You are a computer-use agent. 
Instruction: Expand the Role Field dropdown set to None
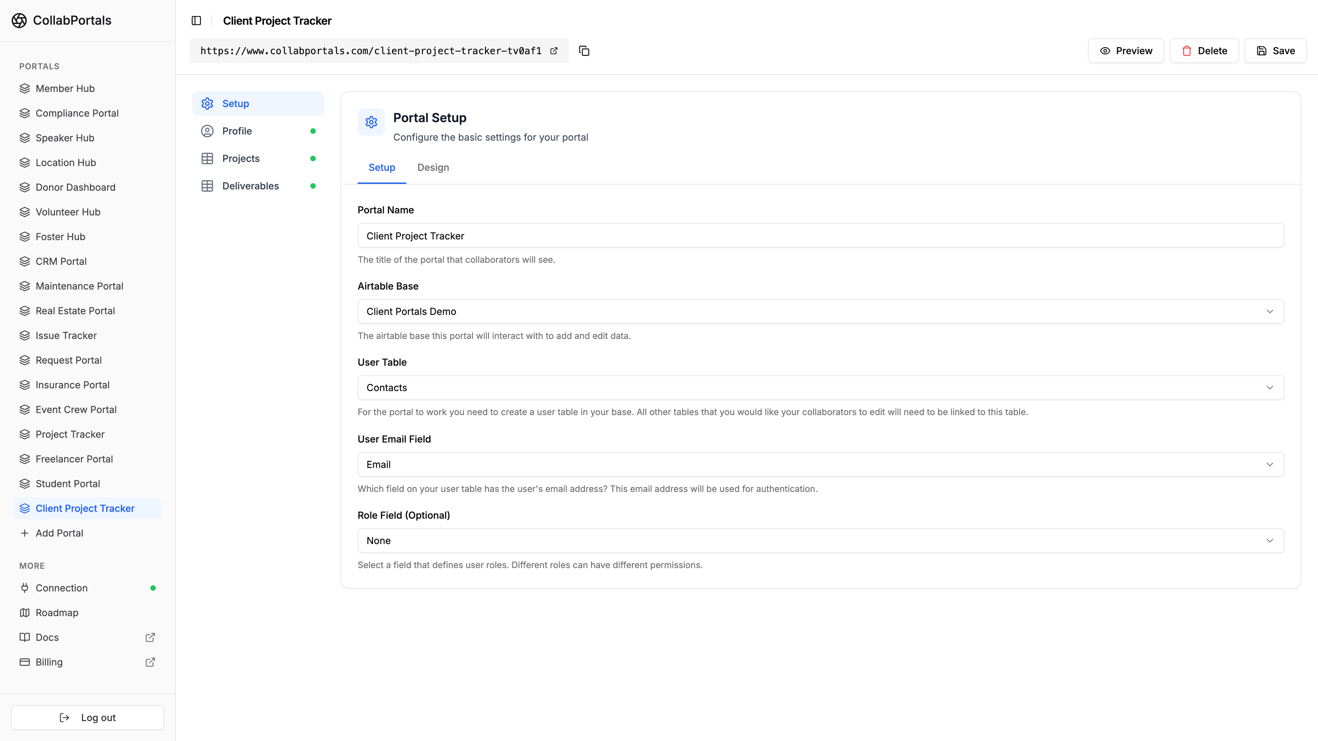pyautogui.click(x=820, y=541)
